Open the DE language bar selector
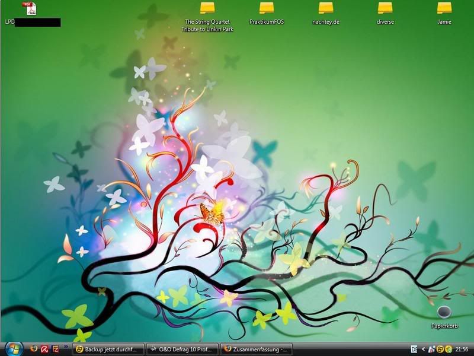The width and height of the screenshot is (474, 356). tap(414, 349)
